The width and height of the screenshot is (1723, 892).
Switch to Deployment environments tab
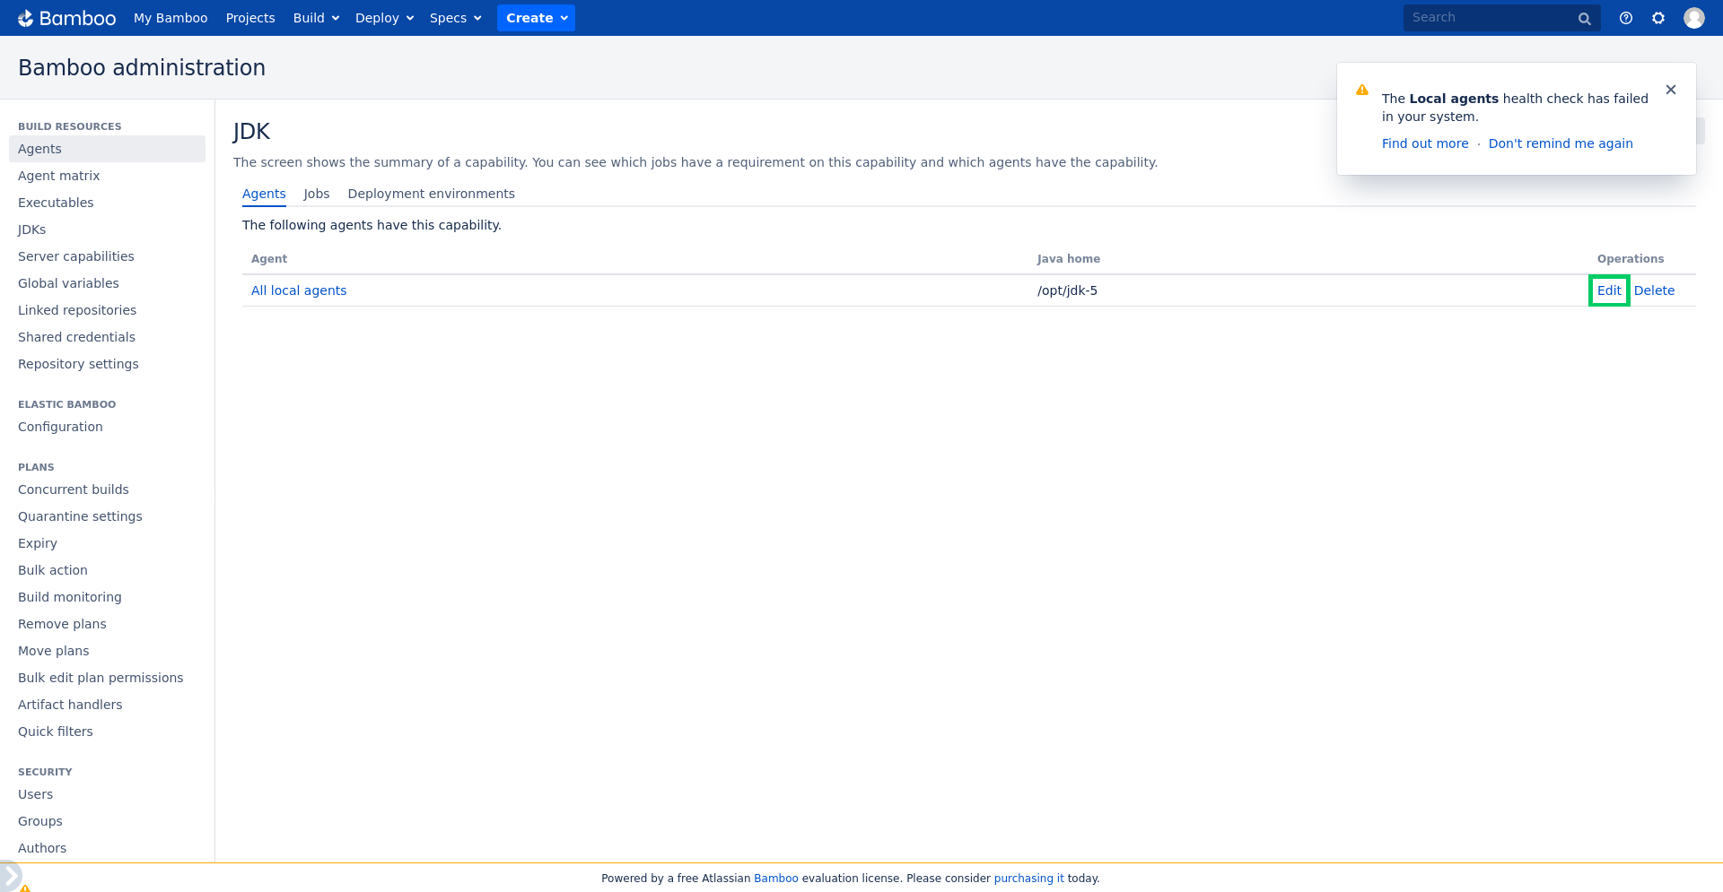[x=432, y=194]
